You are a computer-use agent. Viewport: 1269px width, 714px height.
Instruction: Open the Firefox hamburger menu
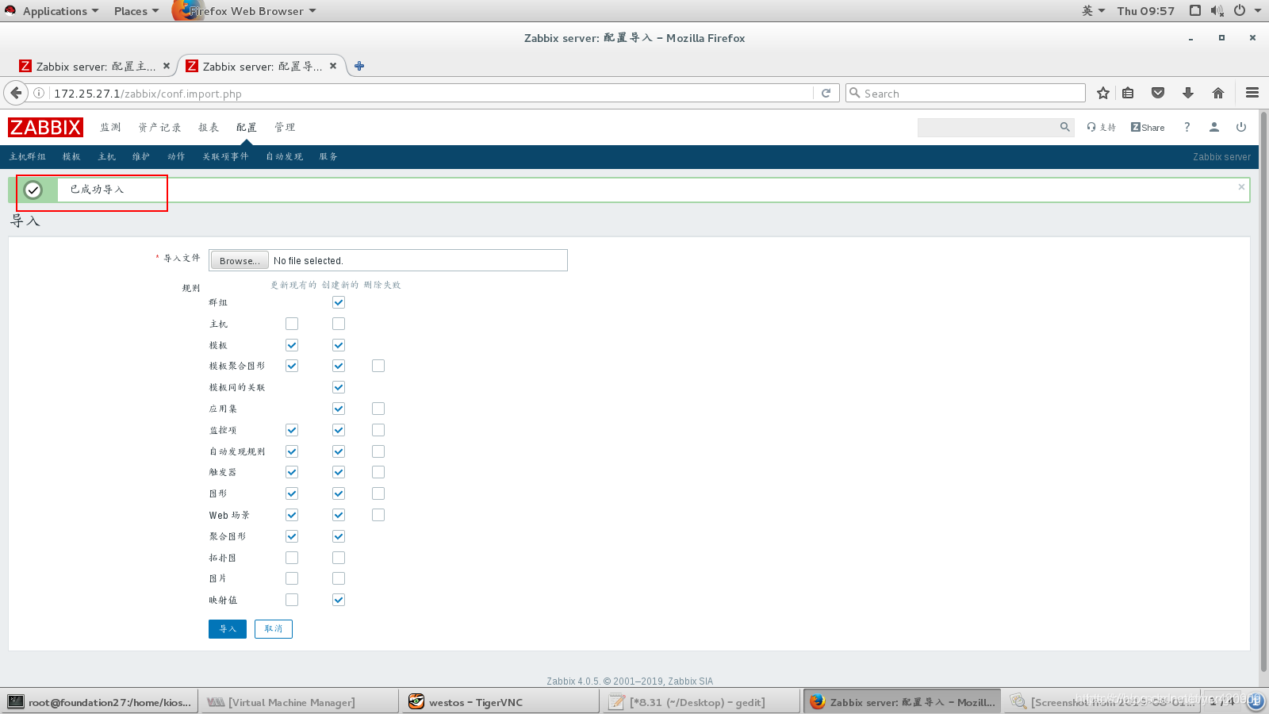click(1252, 93)
